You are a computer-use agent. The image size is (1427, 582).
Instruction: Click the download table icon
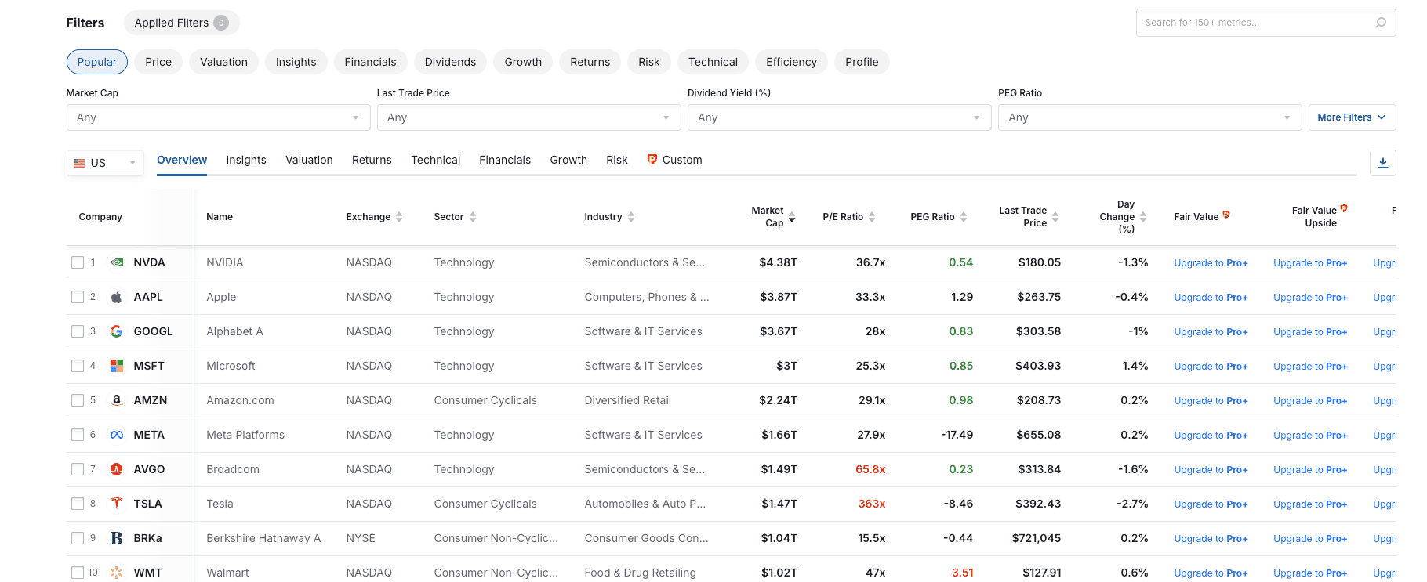[x=1382, y=163]
